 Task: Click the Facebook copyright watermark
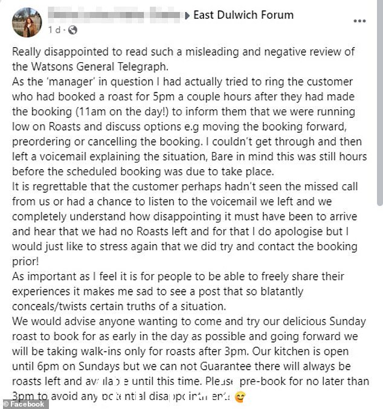click(x=24, y=404)
